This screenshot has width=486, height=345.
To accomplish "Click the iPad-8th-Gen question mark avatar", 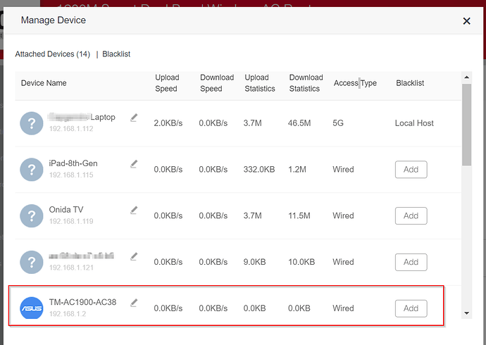I will coord(32,170).
